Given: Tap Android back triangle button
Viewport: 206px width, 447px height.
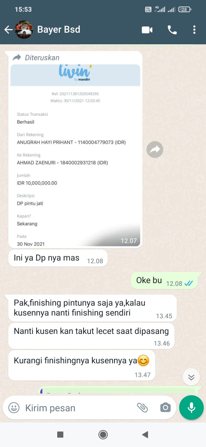Looking at the screenshot, I should 145,434.
